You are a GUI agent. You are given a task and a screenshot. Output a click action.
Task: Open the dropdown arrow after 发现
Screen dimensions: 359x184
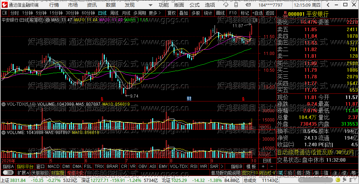(150, 5)
